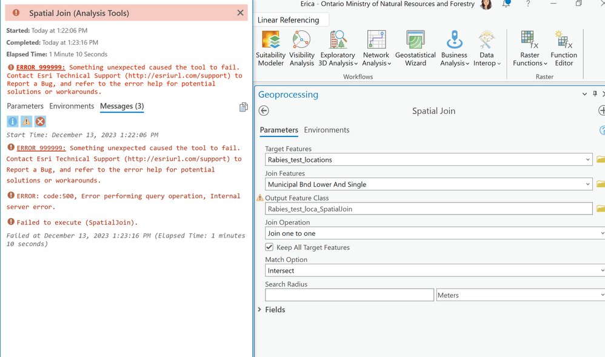Viewport: 605px width, 357px height.
Task: Select Geoprocessing Parameters tab
Action: tap(279, 130)
